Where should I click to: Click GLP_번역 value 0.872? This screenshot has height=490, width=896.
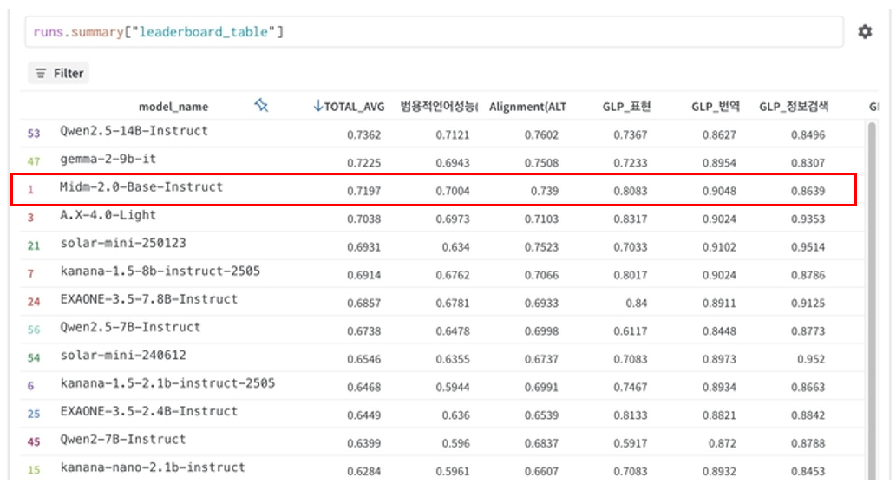[x=722, y=443]
